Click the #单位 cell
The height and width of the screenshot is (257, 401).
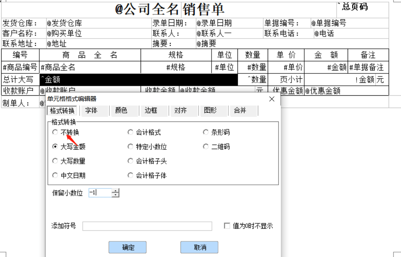click(x=225, y=67)
